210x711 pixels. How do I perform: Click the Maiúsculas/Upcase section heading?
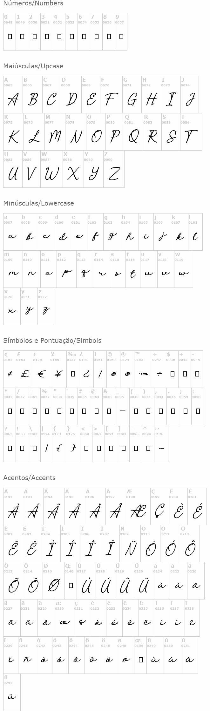[33, 66]
